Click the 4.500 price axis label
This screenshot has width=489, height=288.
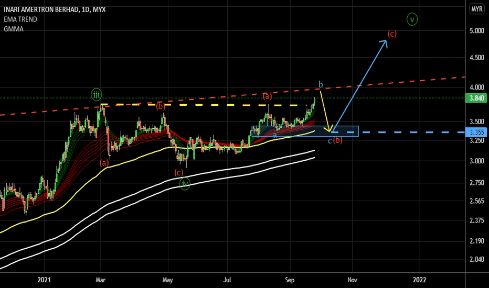477,58
